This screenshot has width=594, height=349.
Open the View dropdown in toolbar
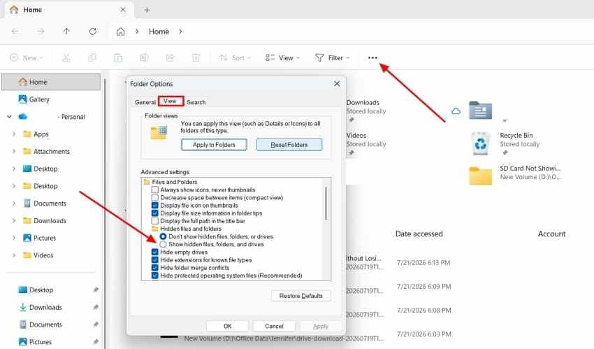(282, 57)
